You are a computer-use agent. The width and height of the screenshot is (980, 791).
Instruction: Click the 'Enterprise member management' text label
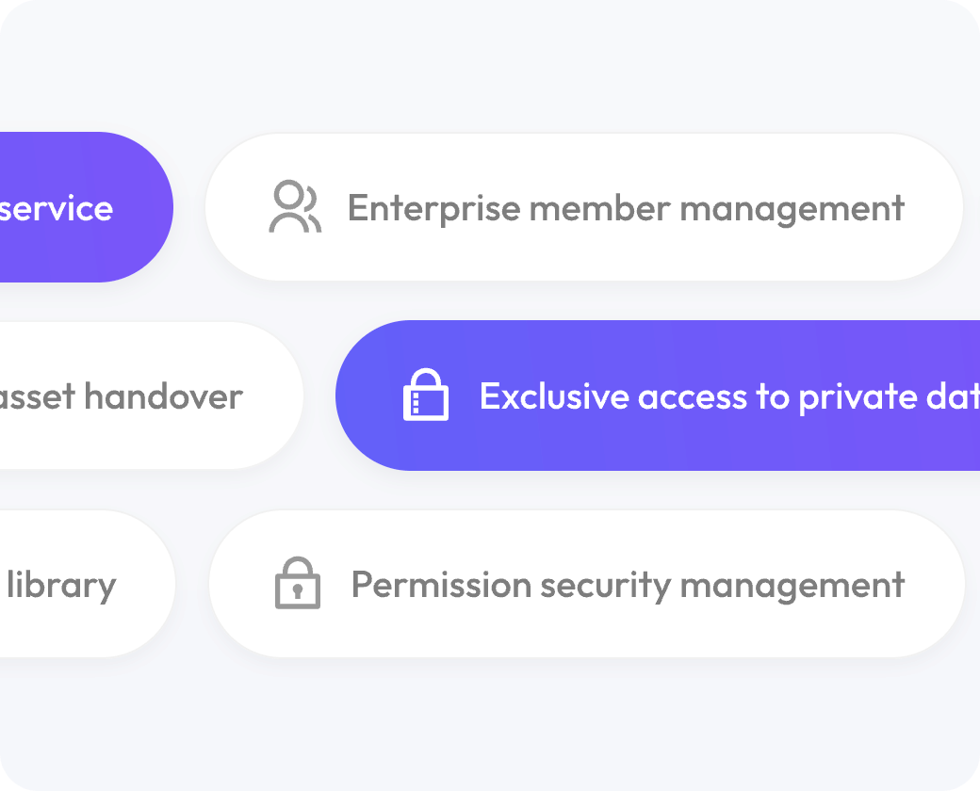tap(627, 209)
